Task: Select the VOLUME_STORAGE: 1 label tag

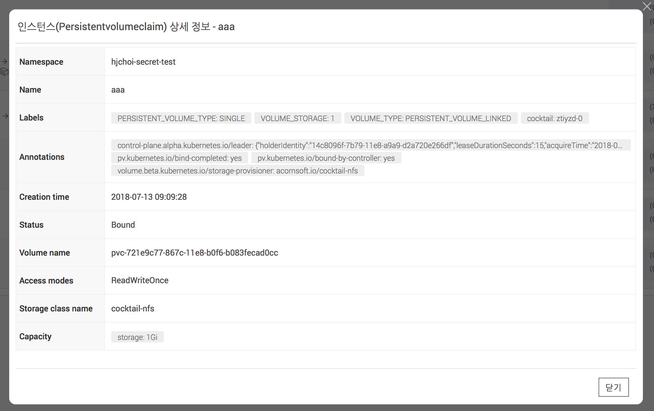Action: click(298, 118)
